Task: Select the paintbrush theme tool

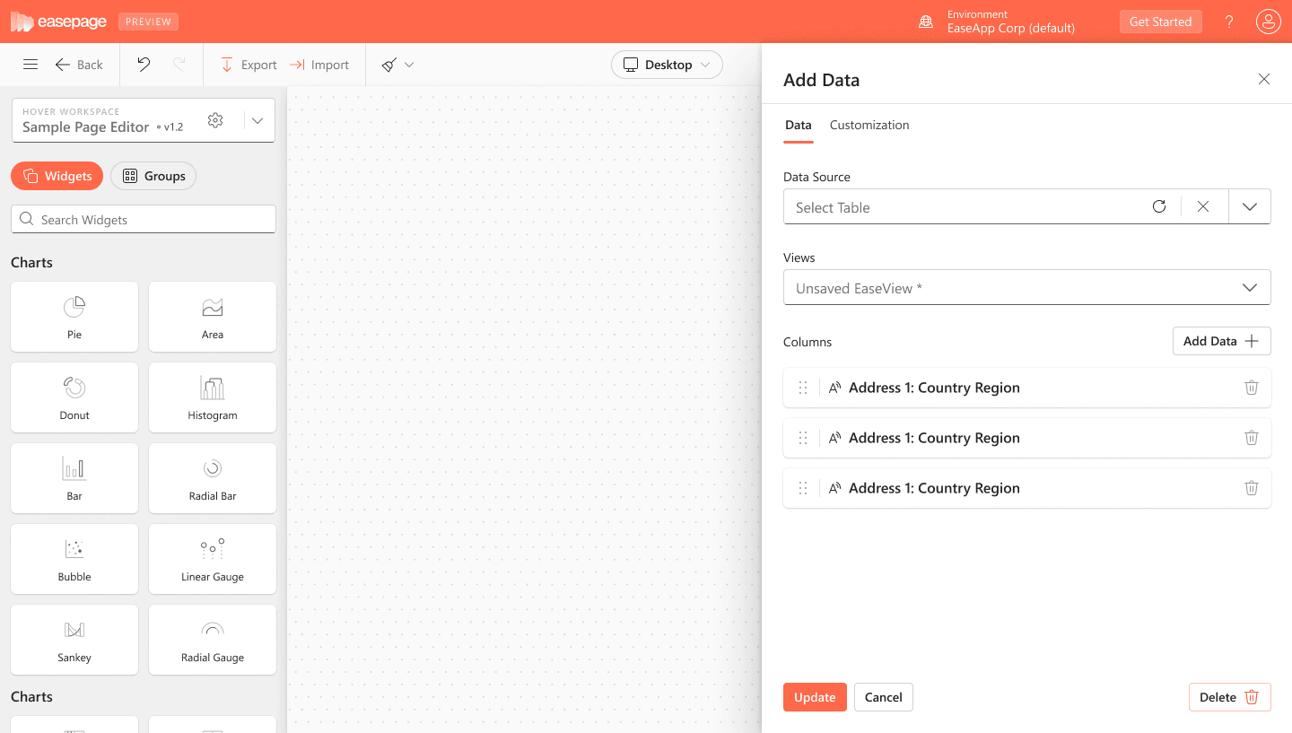Action: pyautogui.click(x=389, y=65)
